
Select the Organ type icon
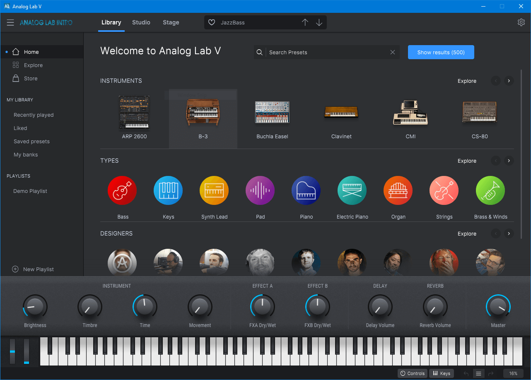[x=398, y=190]
